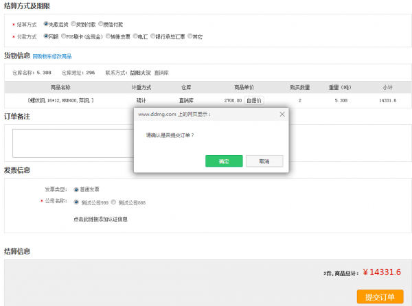Click the 自提价 button in the product row
Screen dimensions: 412x306
coord(253,100)
